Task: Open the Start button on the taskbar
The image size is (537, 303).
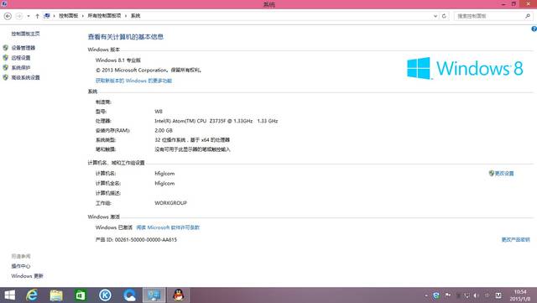Action: tap(9, 295)
